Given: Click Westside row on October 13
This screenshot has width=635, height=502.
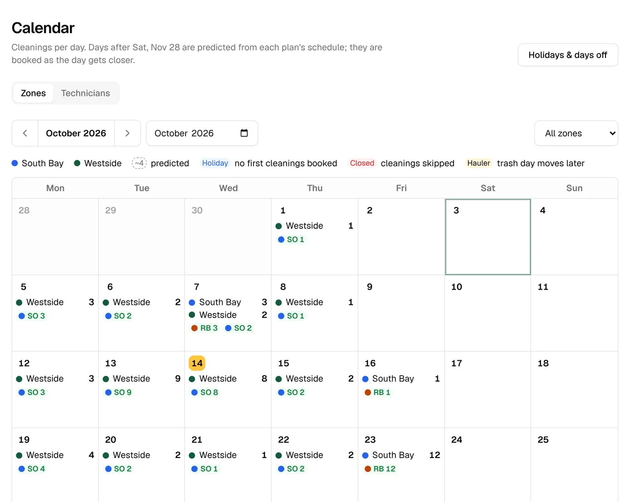Looking at the screenshot, I should point(142,379).
